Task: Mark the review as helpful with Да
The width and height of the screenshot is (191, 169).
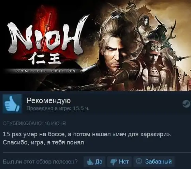Action: [94, 162]
